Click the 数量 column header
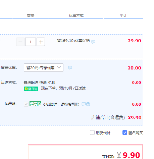 tap(31, 15)
